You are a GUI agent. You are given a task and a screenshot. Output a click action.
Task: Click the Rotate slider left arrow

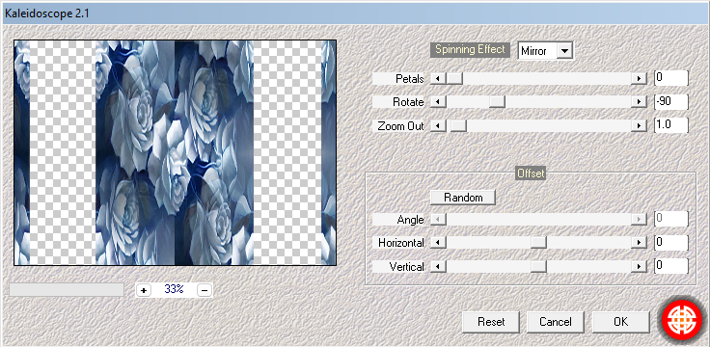[438, 102]
